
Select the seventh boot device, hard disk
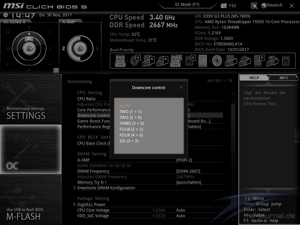pyautogui.click(x=203, y=61)
